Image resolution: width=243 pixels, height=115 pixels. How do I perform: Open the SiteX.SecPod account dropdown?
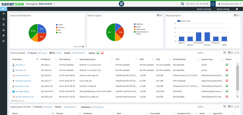tap(47, 4)
